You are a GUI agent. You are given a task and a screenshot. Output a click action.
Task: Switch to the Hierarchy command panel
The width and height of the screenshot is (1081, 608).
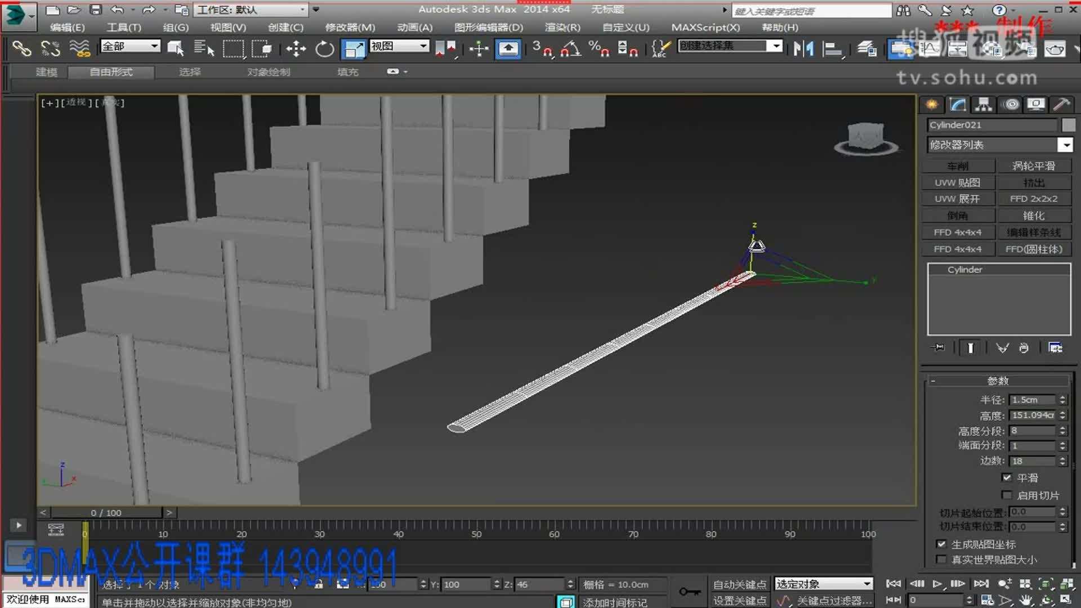coord(982,104)
